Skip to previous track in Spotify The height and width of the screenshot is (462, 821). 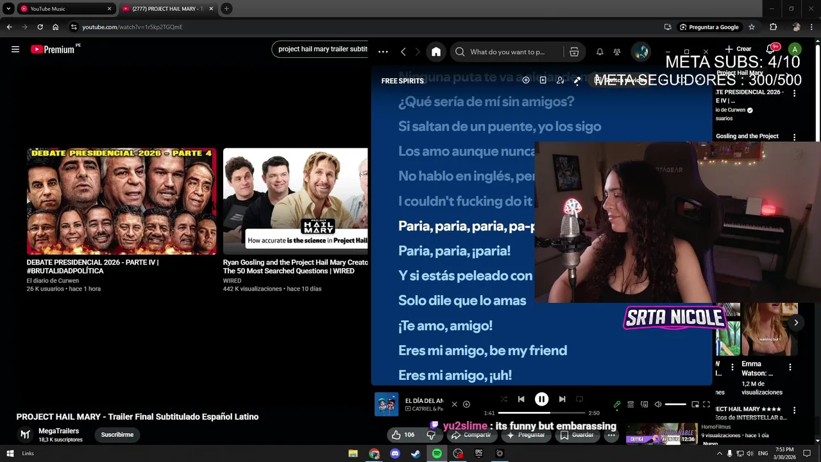click(521, 399)
